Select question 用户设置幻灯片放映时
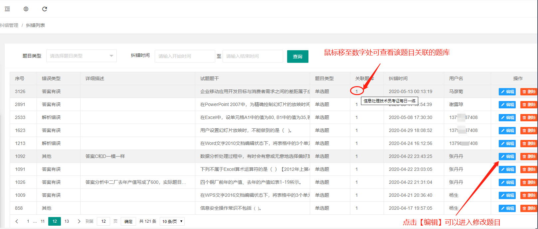Viewport: 538px width, 229px height. pos(247,130)
